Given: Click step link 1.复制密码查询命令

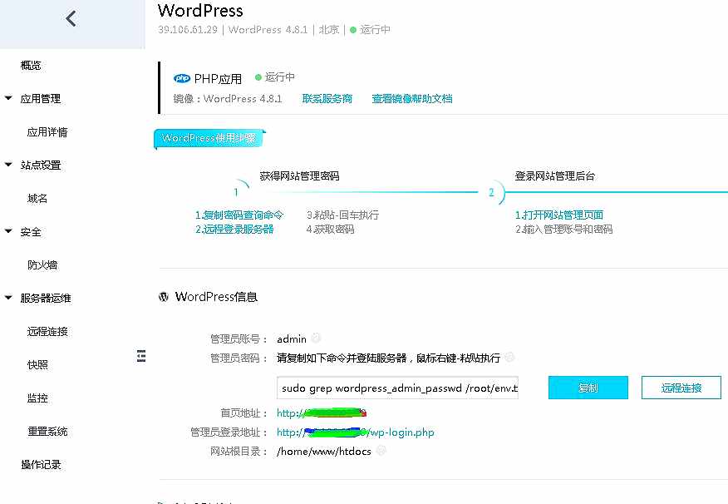Looking at the screenshot, I should tap(239, 215).
